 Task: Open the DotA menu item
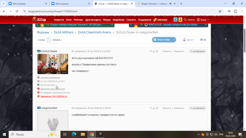[x=69, y=20]
